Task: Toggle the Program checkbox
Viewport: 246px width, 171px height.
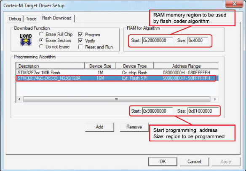Action: pyautogui.click(x=80, y=35)
